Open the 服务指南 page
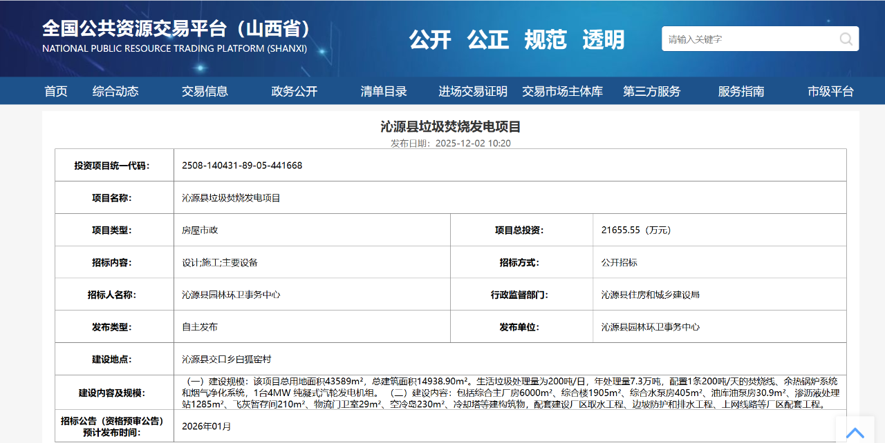 (x=741, y=91)
